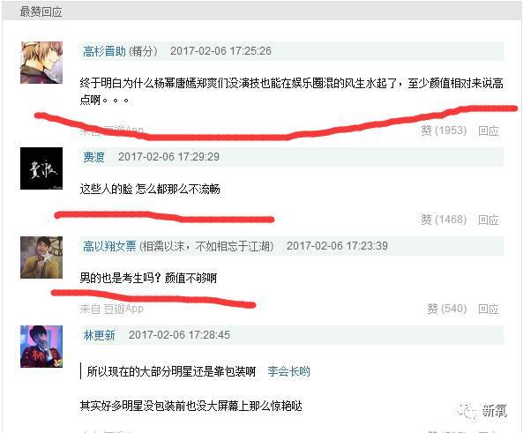
Task: Open quoted user link 李会长哟
Action: pyautogui.click(x=289, y=371)
